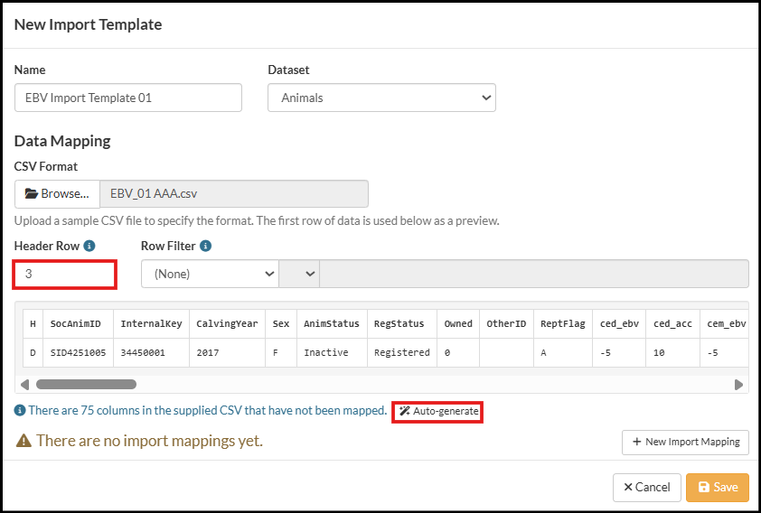
Task: Click the left arrow of preview scrollbar
Action: tap(24, 384)
